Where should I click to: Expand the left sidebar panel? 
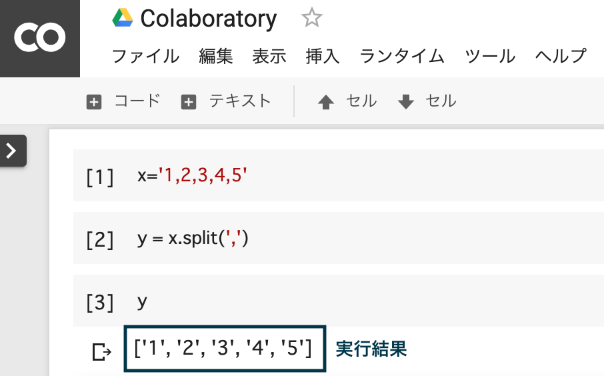pos(12,151)
